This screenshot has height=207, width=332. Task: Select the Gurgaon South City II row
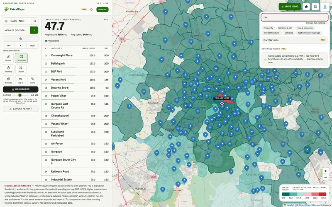tap(76, 161)
